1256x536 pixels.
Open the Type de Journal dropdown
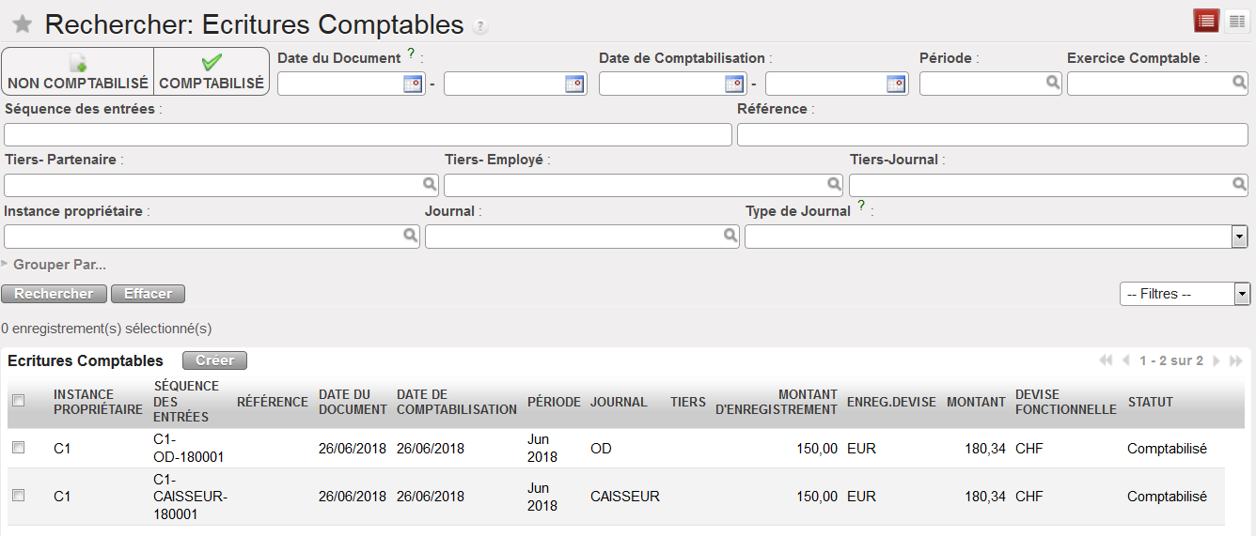(x=1239, y=237)
